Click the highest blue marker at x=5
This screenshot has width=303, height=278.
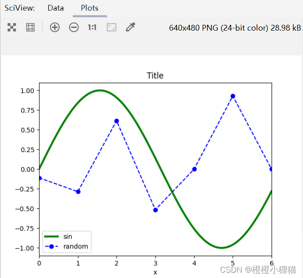click(x=233, y=96)
